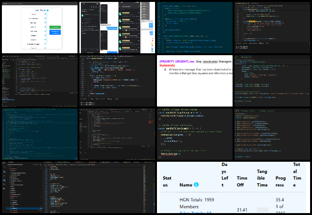Click the red Humemah) text in document
312x215 pixels.
tap(167, 65)
